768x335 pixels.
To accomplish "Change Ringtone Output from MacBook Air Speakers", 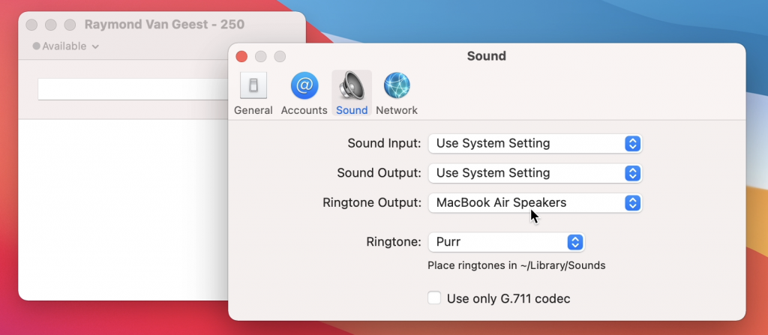I will click(x=535, y=203).
